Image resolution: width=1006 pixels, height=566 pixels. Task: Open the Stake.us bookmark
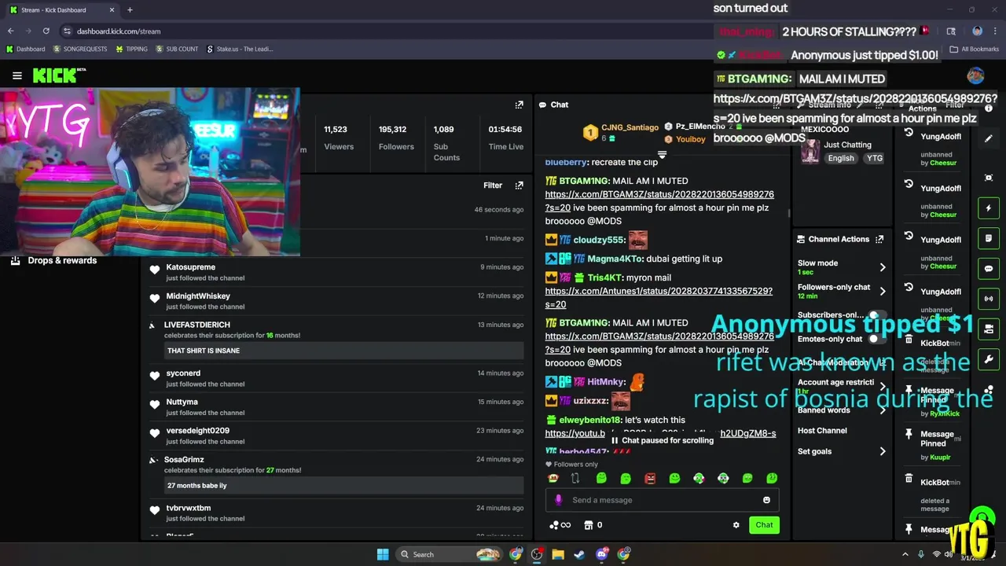tap(240, 49)
